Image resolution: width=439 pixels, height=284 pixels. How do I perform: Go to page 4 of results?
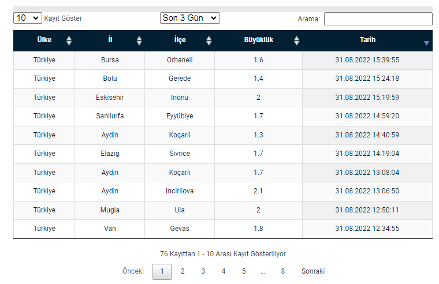click(x=224, y=271)
